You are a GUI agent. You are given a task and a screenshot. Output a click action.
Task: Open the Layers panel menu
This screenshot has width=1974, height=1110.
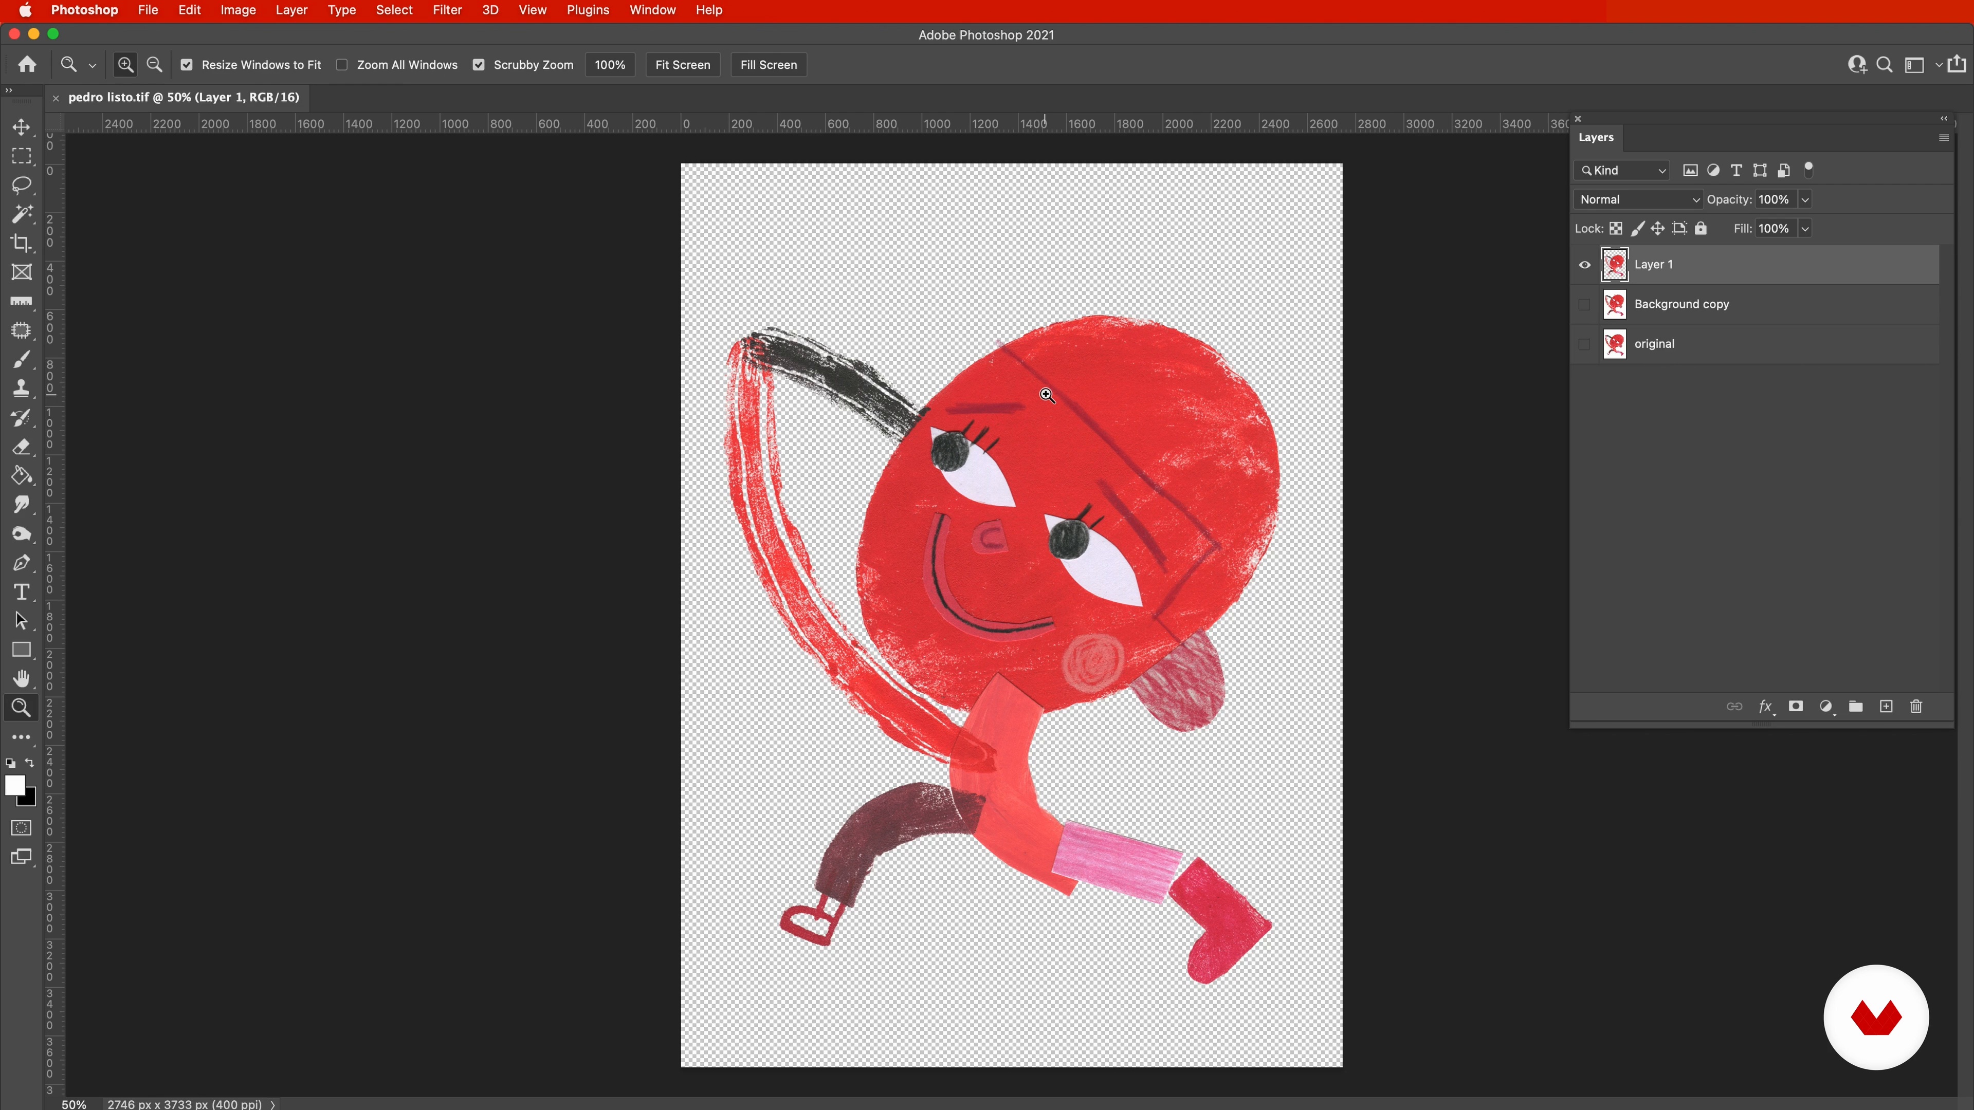[1944, 138]
